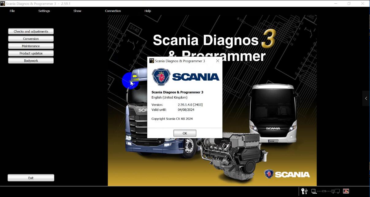Viewport: 370px width, 197px height.
Task: Click the Product updates button
Action: coord(31,53)
